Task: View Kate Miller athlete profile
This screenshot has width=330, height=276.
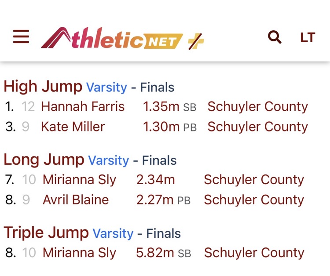Action: (x=73, y=127)
